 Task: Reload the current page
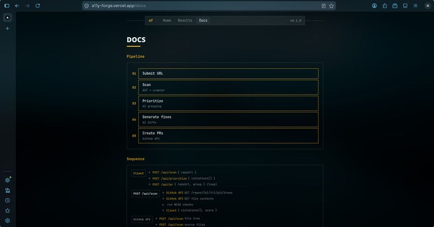(x=38, y=5)
